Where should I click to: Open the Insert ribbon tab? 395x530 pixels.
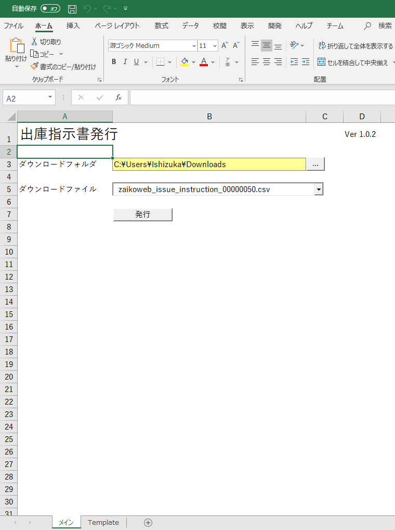(x=73, y=26)
